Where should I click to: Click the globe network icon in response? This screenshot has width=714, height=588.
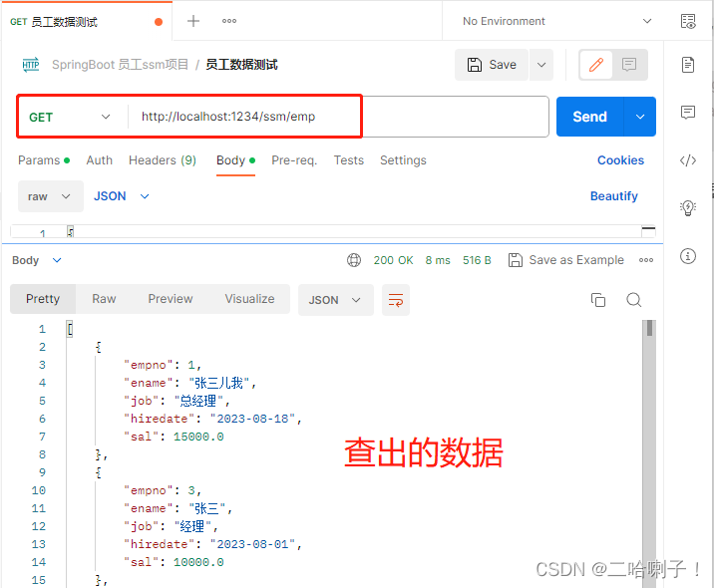pos(354,260)
